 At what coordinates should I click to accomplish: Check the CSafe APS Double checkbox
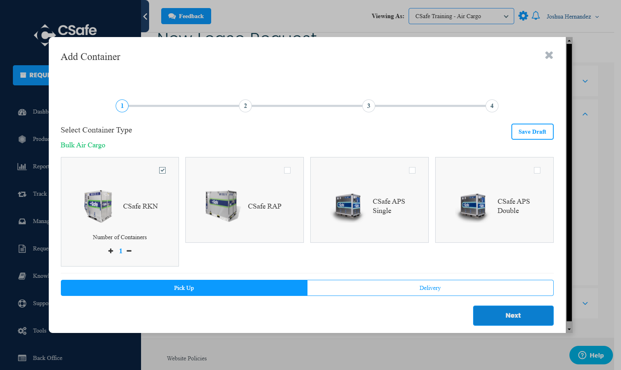tap(537, 170)
